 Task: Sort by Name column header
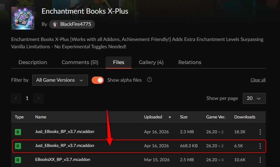point(41,117)
